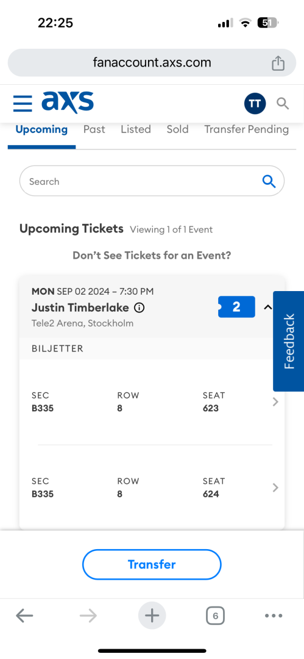Open the Transfer Pending tab

247,129
